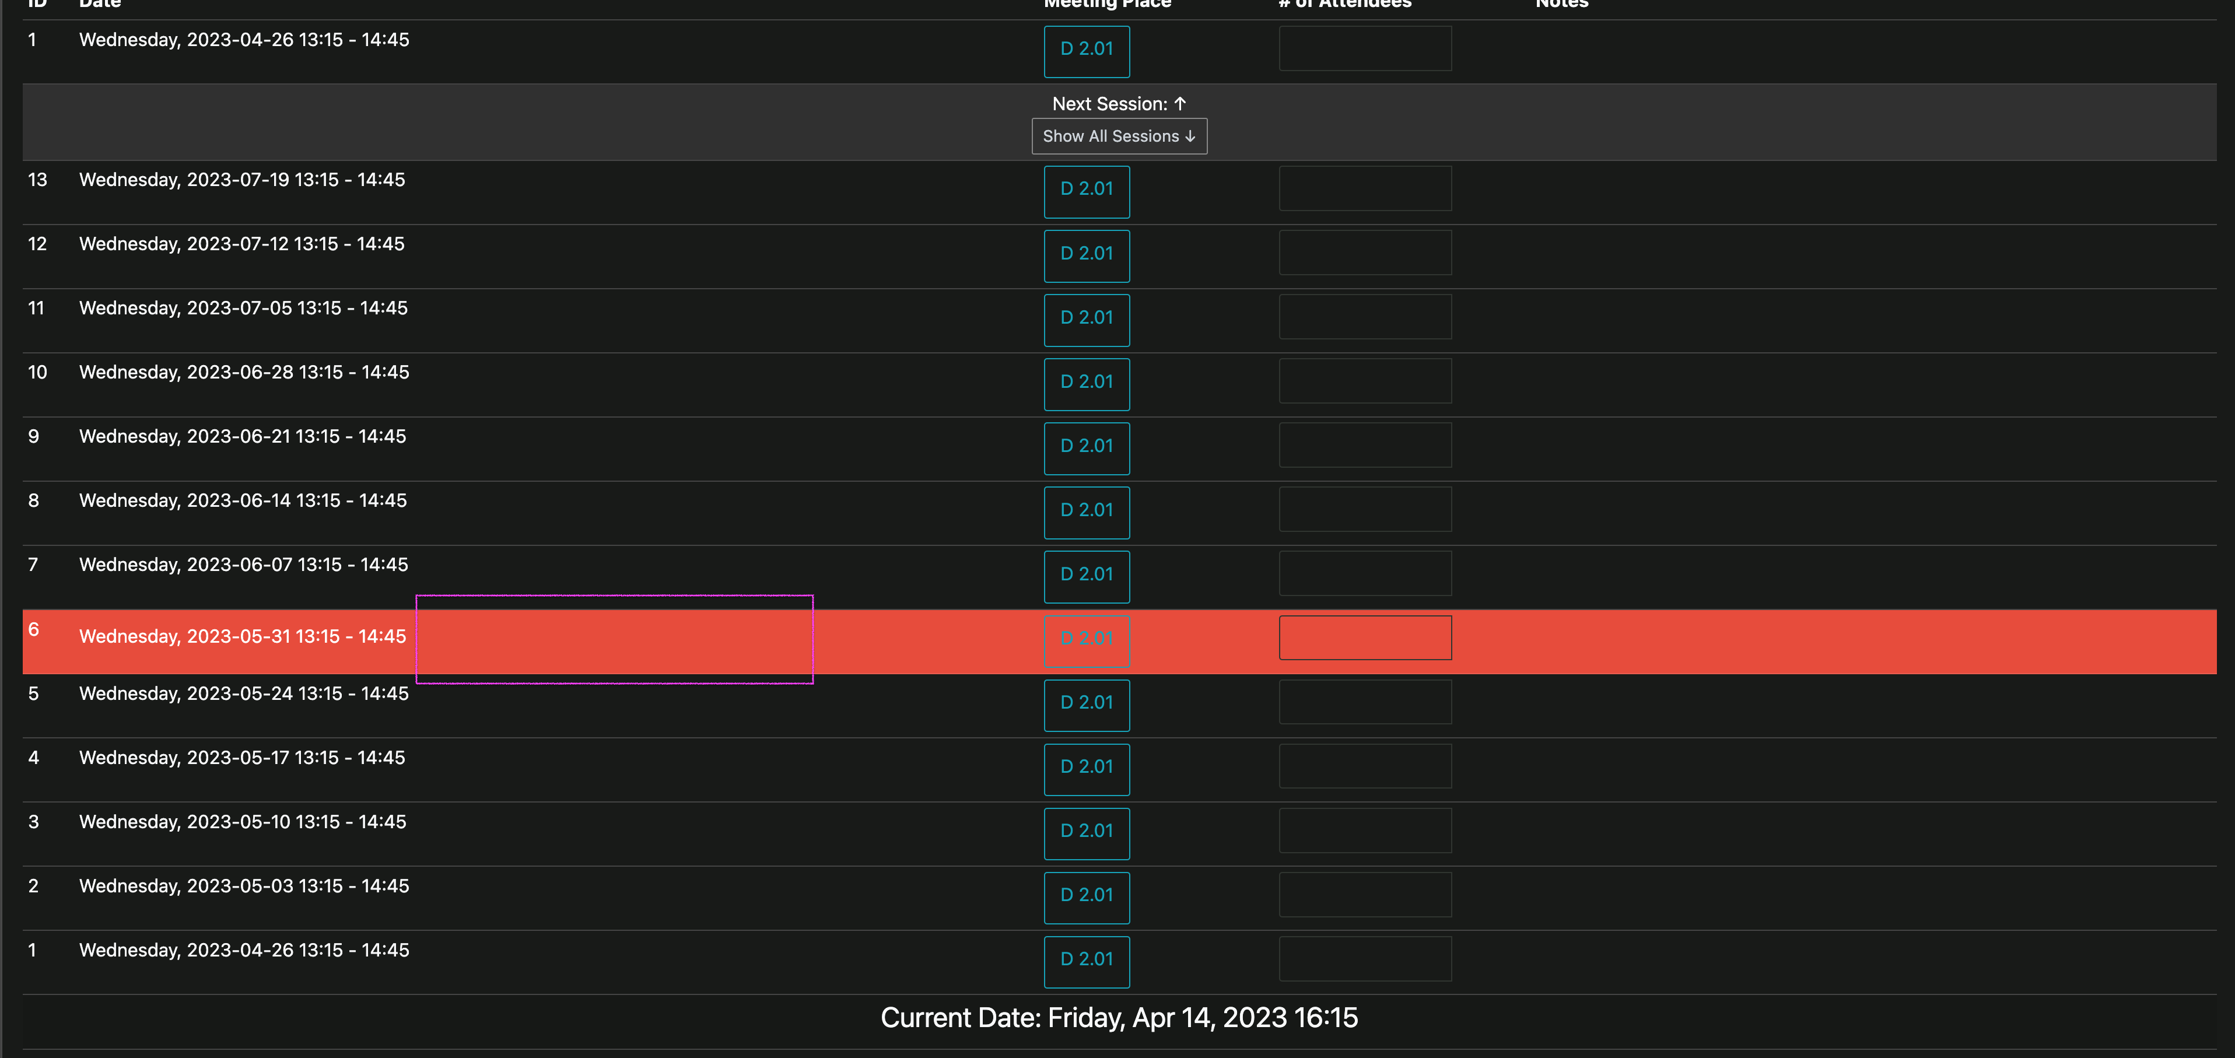Select the date text of the highlighted May 31 session
2235x1058 pixels.
pyautogui.click(x=243, y=636)
